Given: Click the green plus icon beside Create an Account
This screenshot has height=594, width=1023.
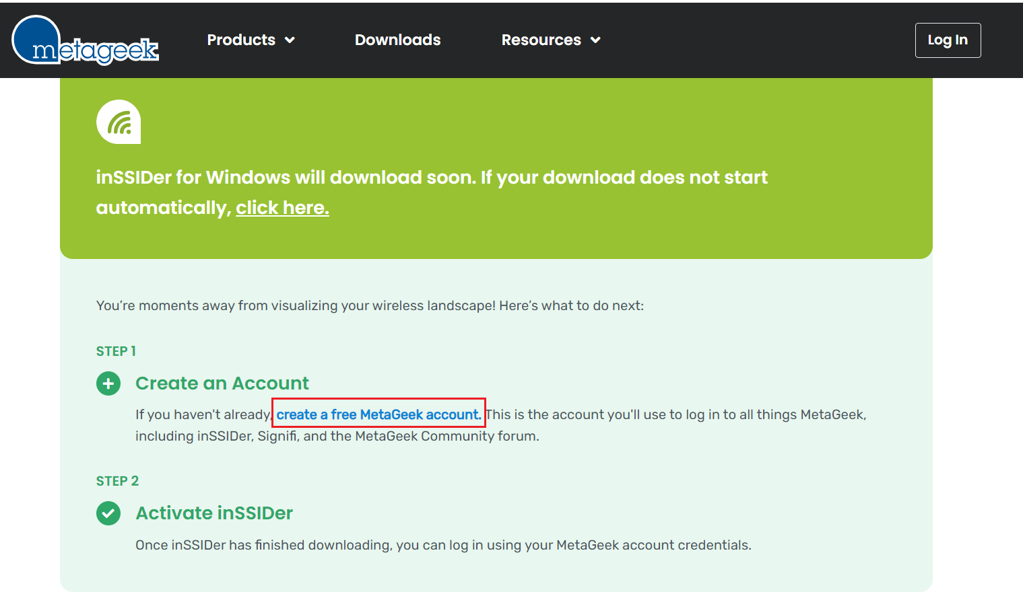Looking at the screenshot, I should point(108,383).
